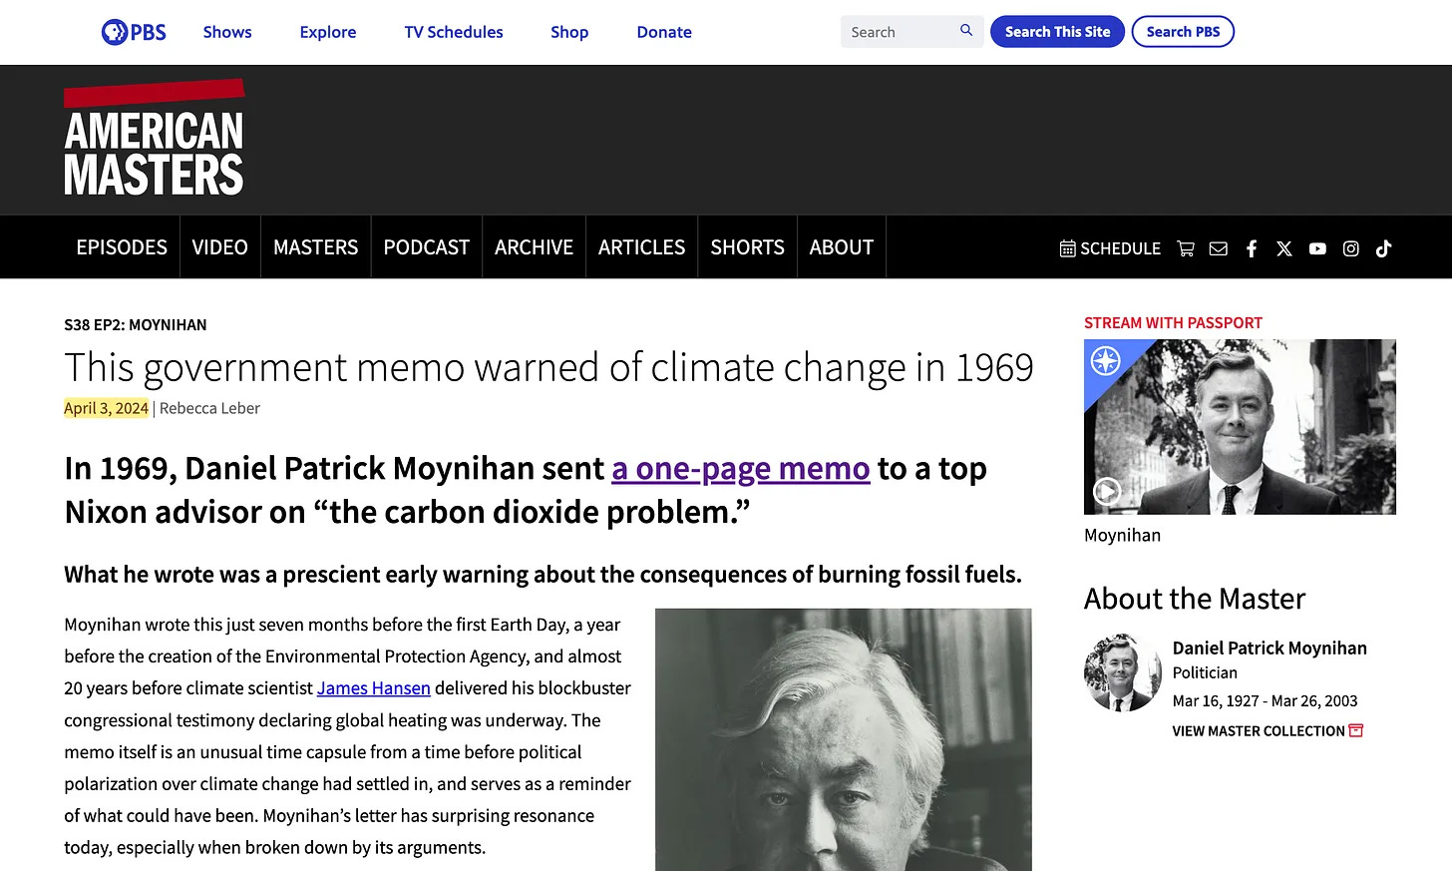
Task: Click the April 3, 2024 date
Action: pos(106,408)
